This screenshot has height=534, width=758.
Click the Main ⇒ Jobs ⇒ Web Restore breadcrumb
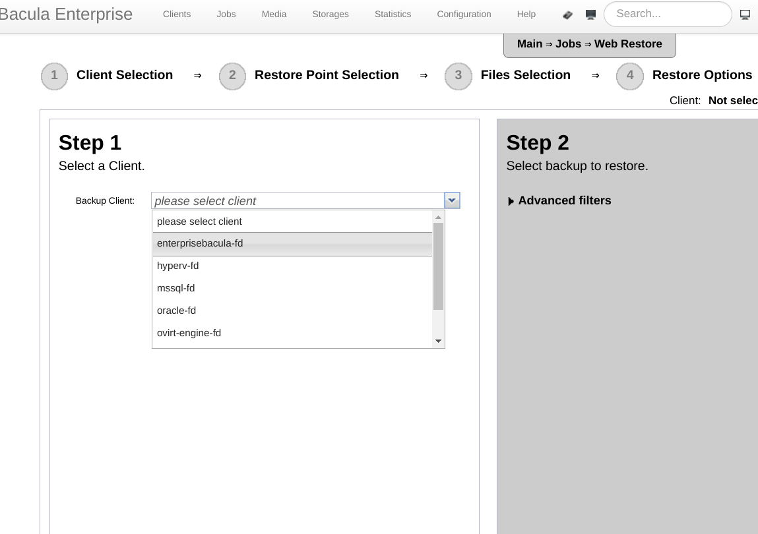(590, 44)
